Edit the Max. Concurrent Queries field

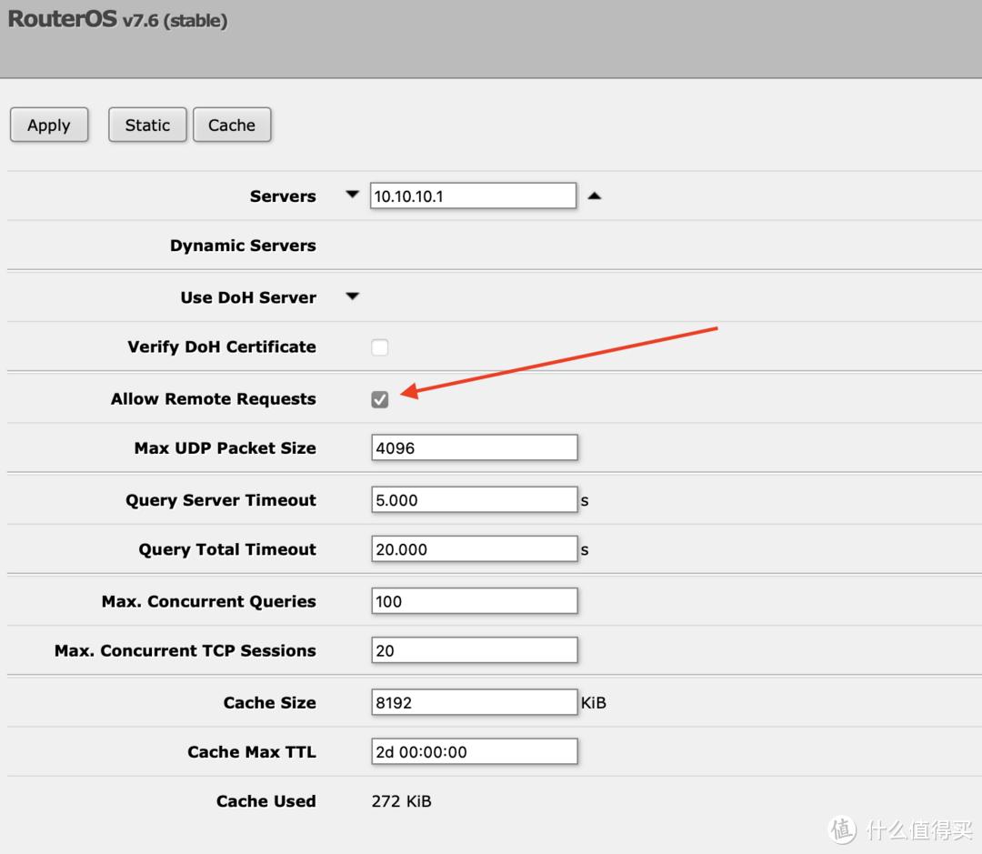474,601
